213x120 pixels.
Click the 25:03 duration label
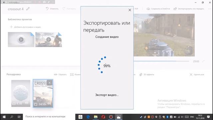point(196,61)
